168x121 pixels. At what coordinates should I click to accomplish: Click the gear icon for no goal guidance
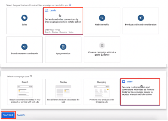(x=102, y=46)
